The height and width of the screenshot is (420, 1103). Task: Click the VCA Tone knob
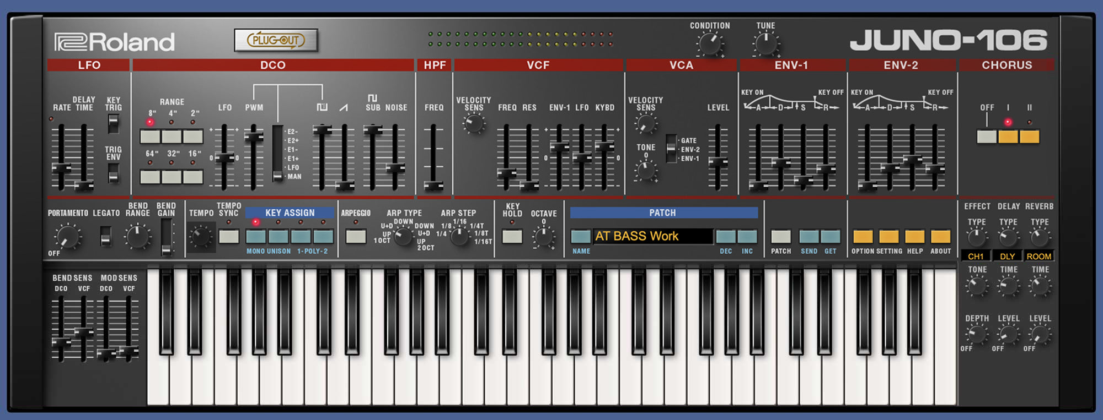(x=645, y=170)
